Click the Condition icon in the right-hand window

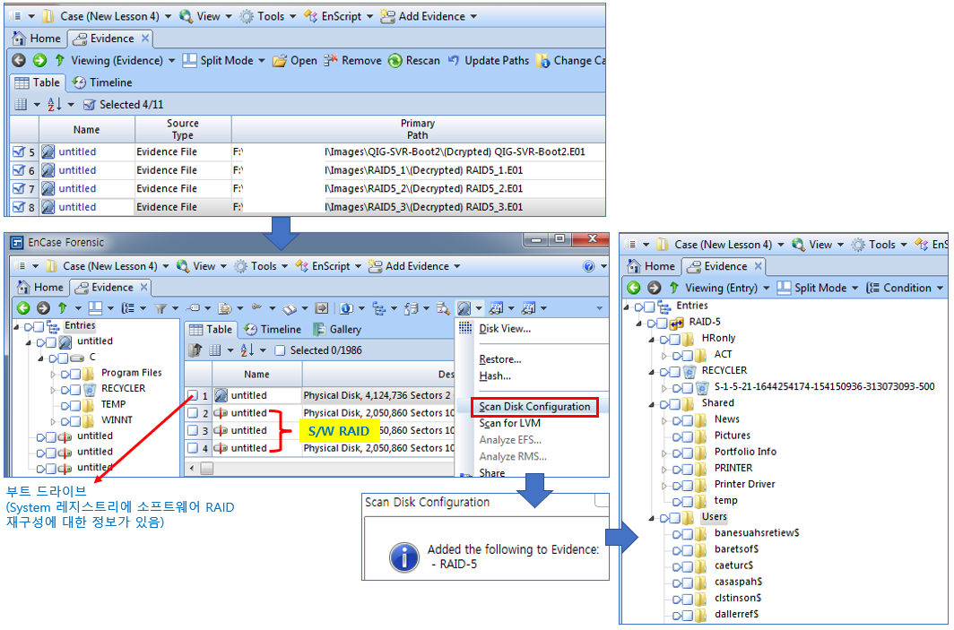tap(872, 288)
